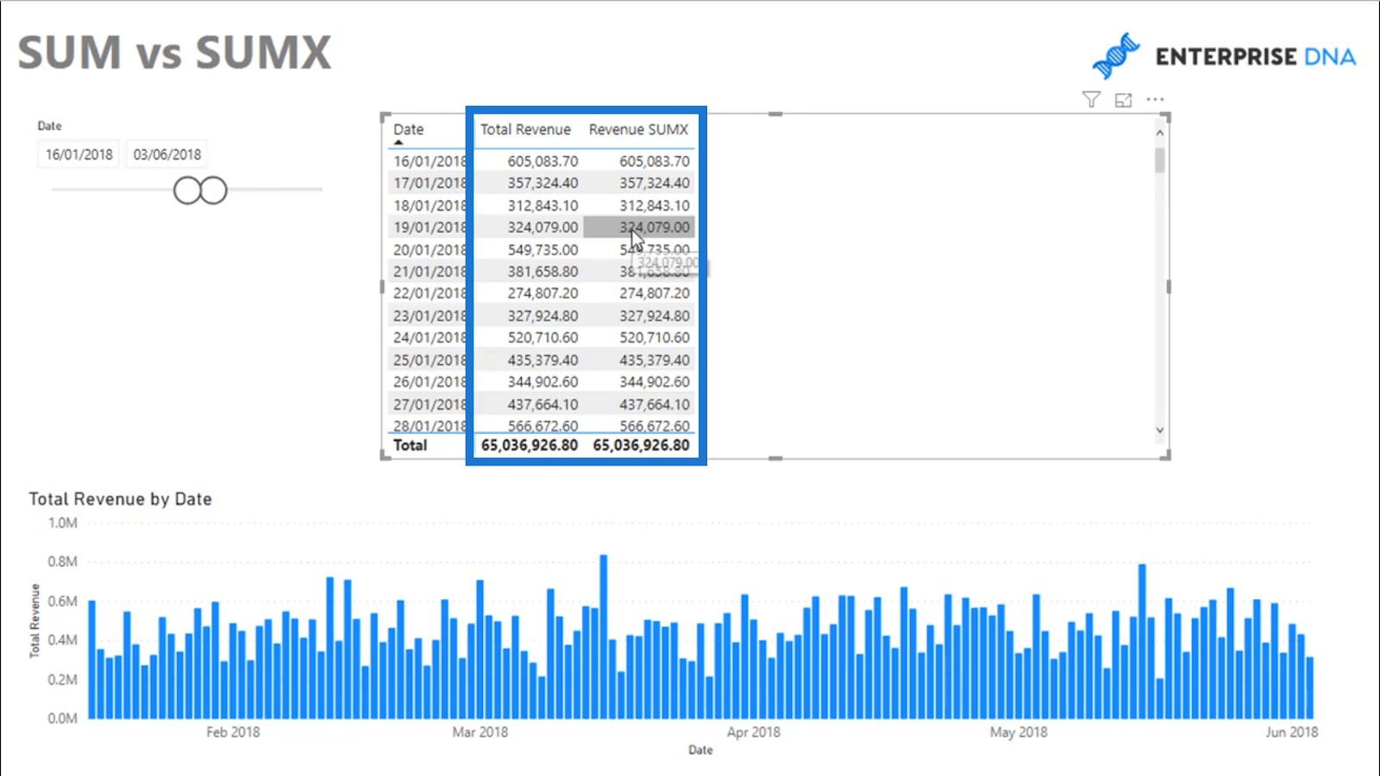The image size is (1380, 776).
Task: Click the Total Revenue by Date chart title
Action: click(x=120, y=499)
